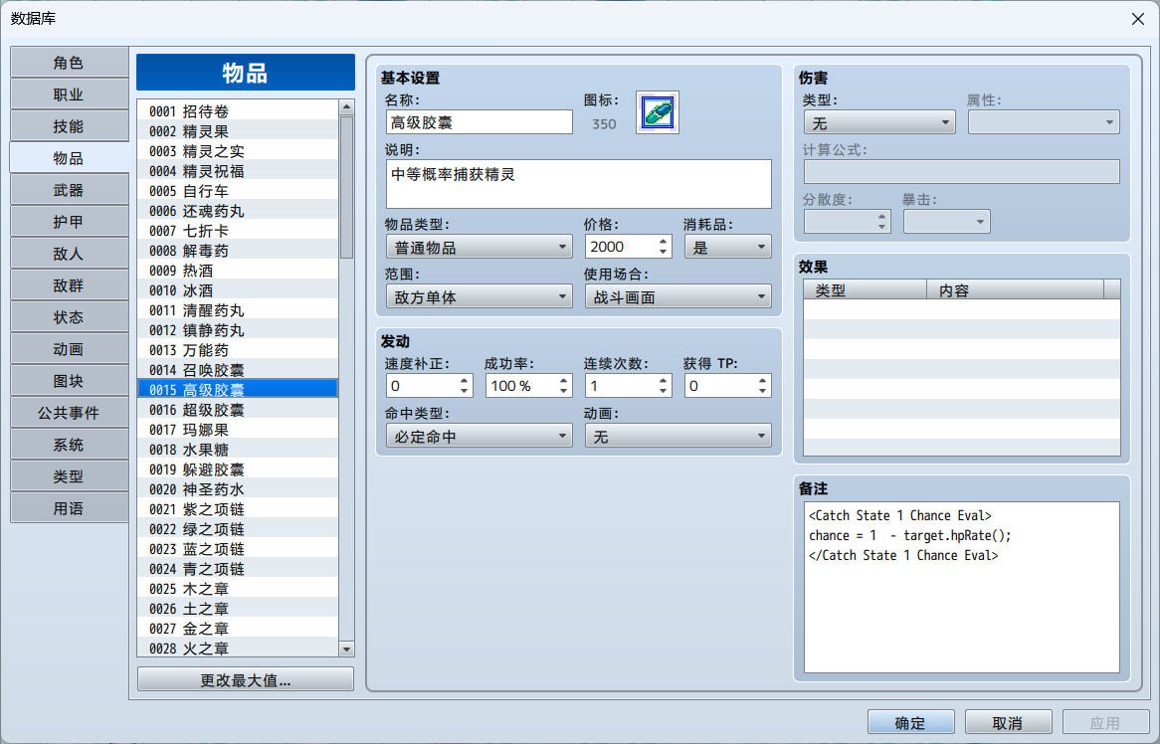1160x744 pixels.
Task: Open the 敌群 tab
Action: [69, 285]
